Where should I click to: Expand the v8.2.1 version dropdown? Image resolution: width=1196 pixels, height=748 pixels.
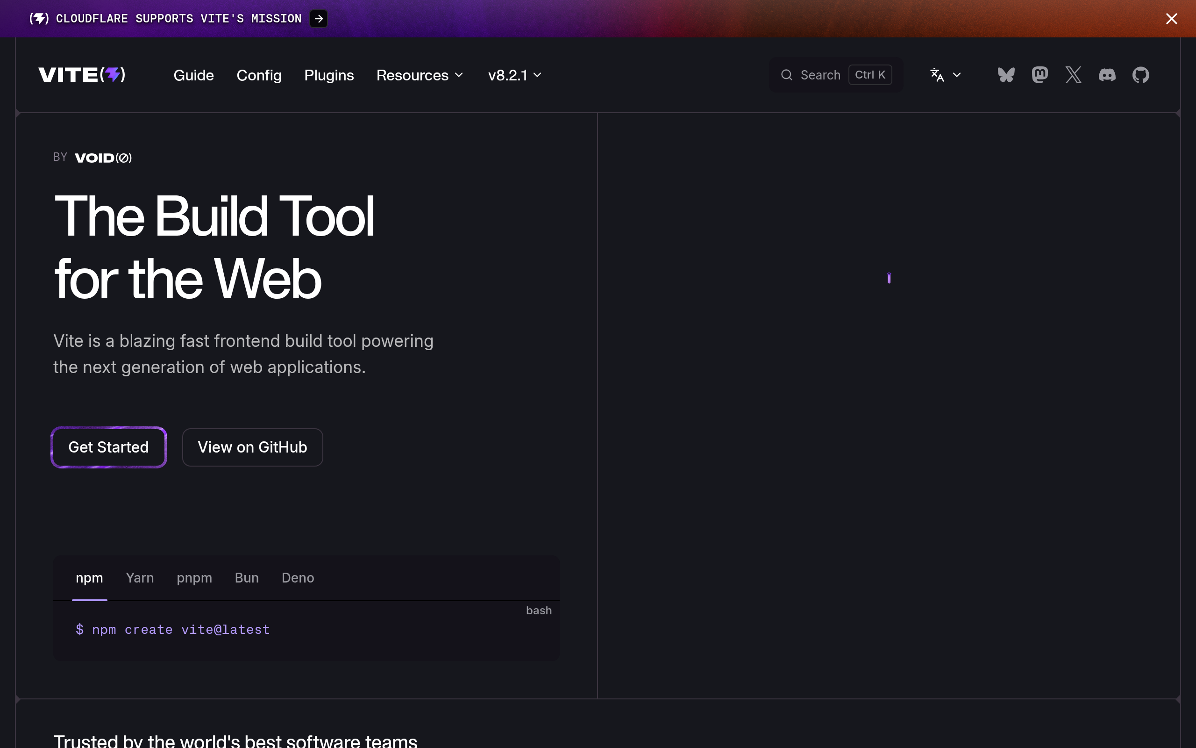pyautogui.click(x=514, y=75)
